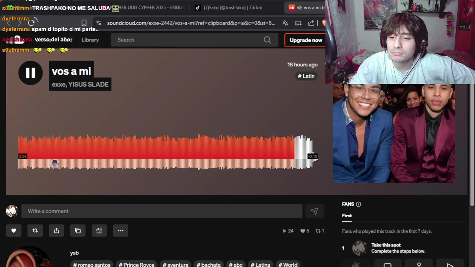This screenshot has height=267, width=475.
Task: Open the 'aventura' tag
Action: tap(175, 265)
